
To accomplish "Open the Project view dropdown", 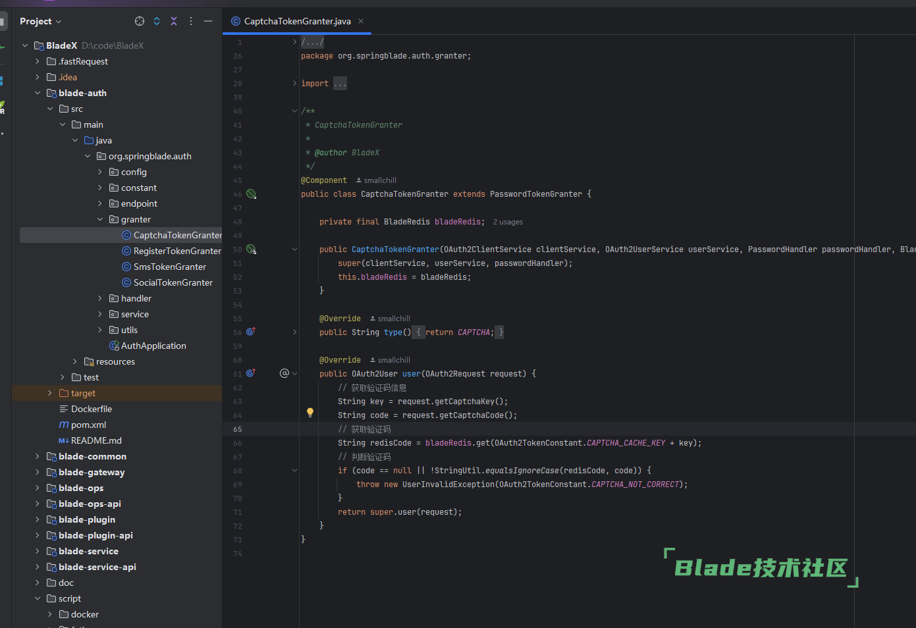I will coord(41,21).
